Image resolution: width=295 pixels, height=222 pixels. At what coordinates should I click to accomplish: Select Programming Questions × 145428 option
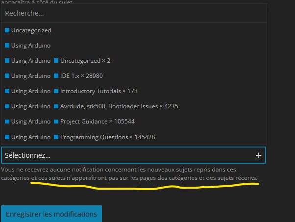click(x=134, y=137)
